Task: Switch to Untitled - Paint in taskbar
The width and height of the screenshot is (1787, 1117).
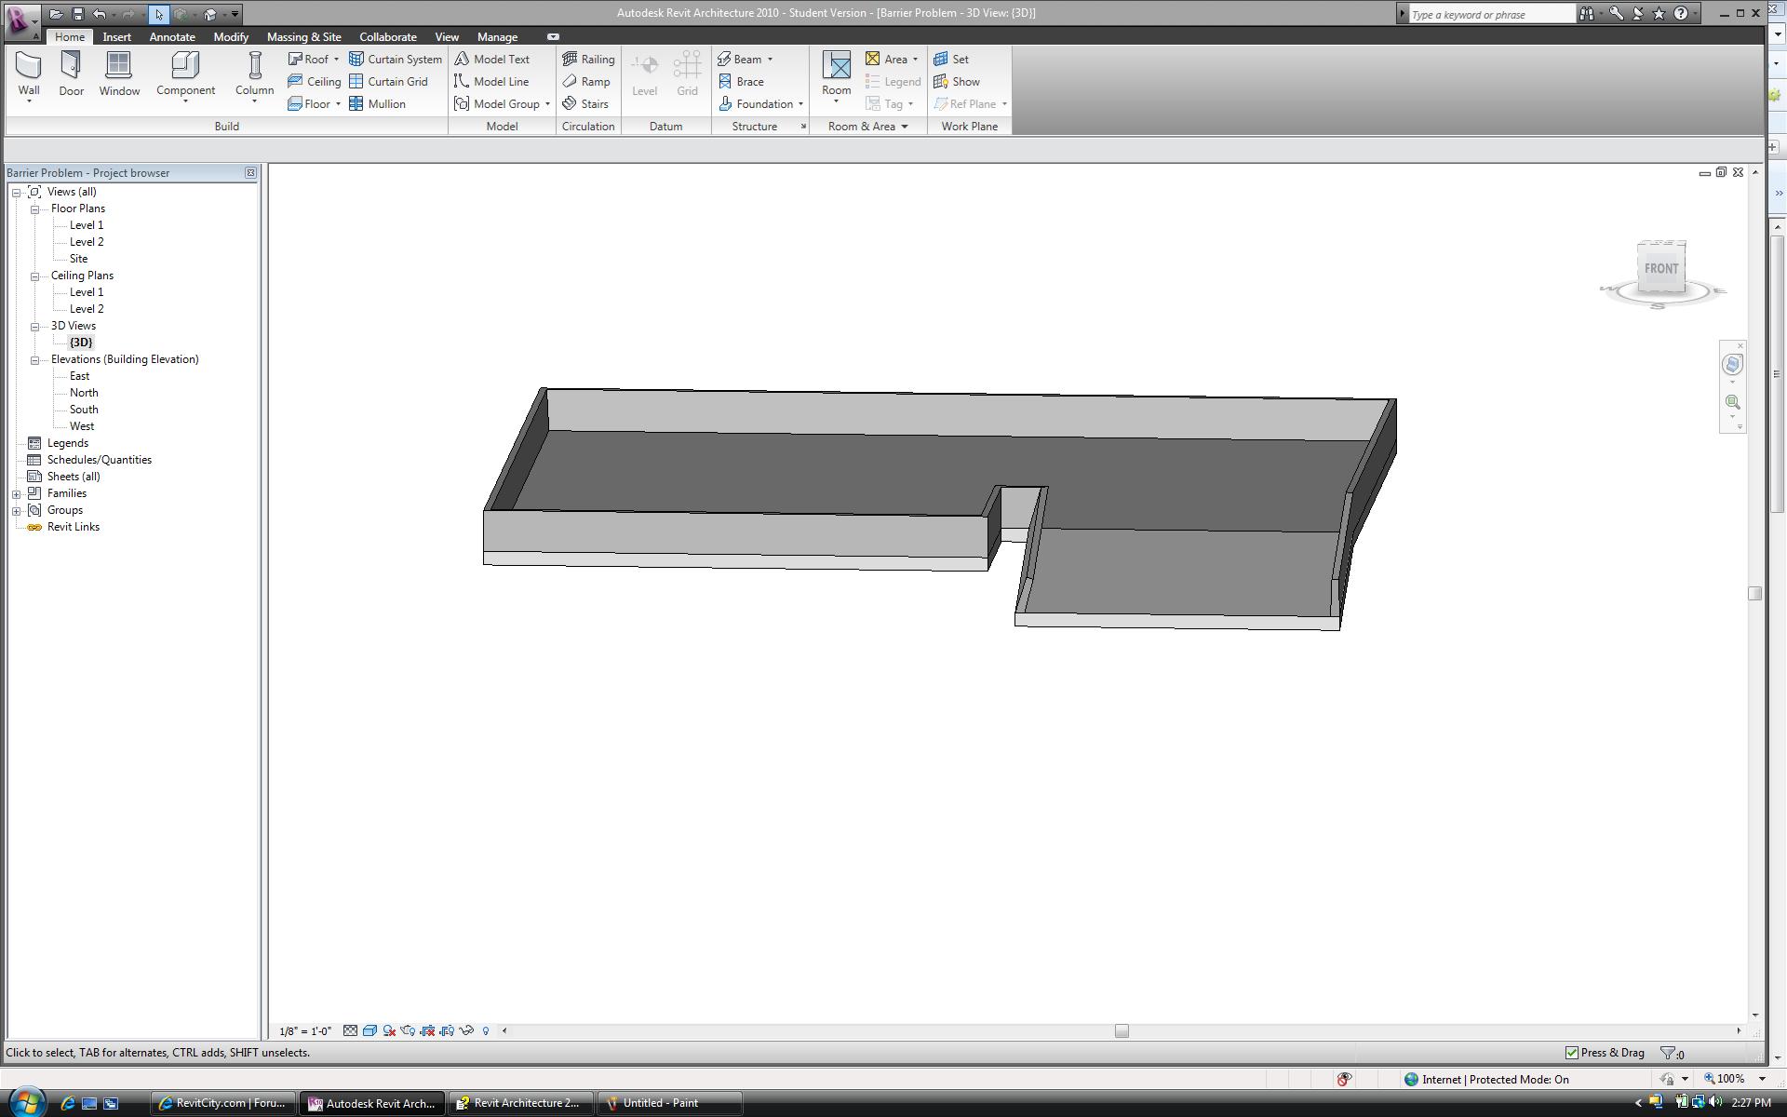Action: (659, 1103)
